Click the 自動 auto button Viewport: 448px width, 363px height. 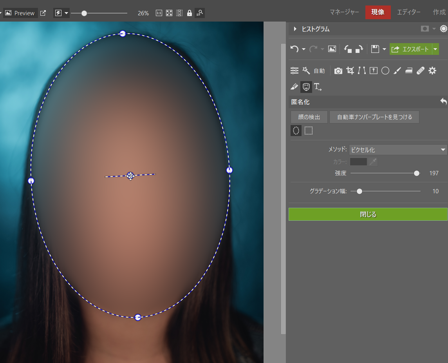click(319, 71)
